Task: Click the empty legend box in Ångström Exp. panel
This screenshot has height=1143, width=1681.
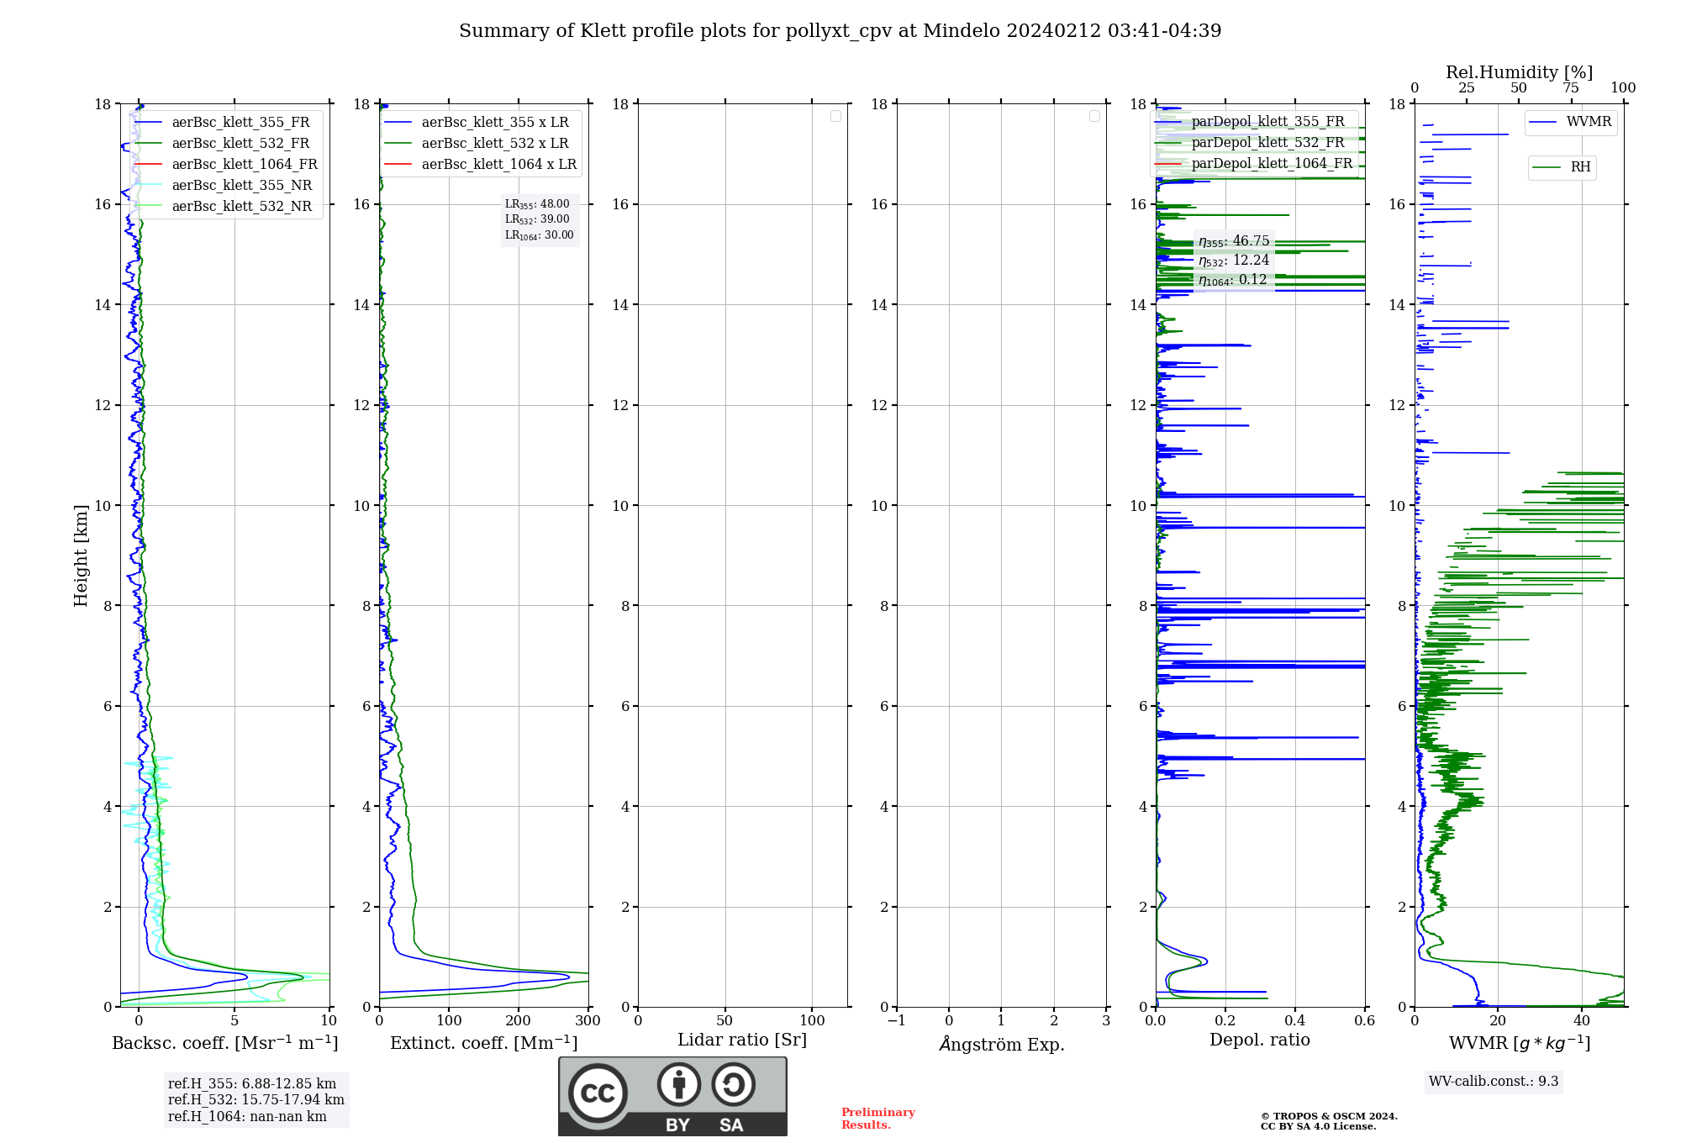Action: tap(1094, 116)
